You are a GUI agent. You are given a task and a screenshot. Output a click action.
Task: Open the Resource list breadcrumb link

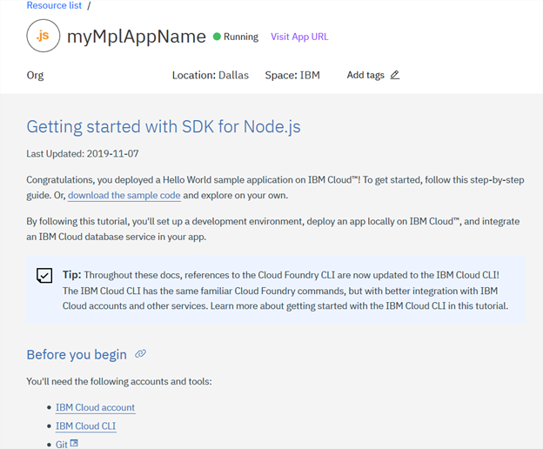click(54, 5)
